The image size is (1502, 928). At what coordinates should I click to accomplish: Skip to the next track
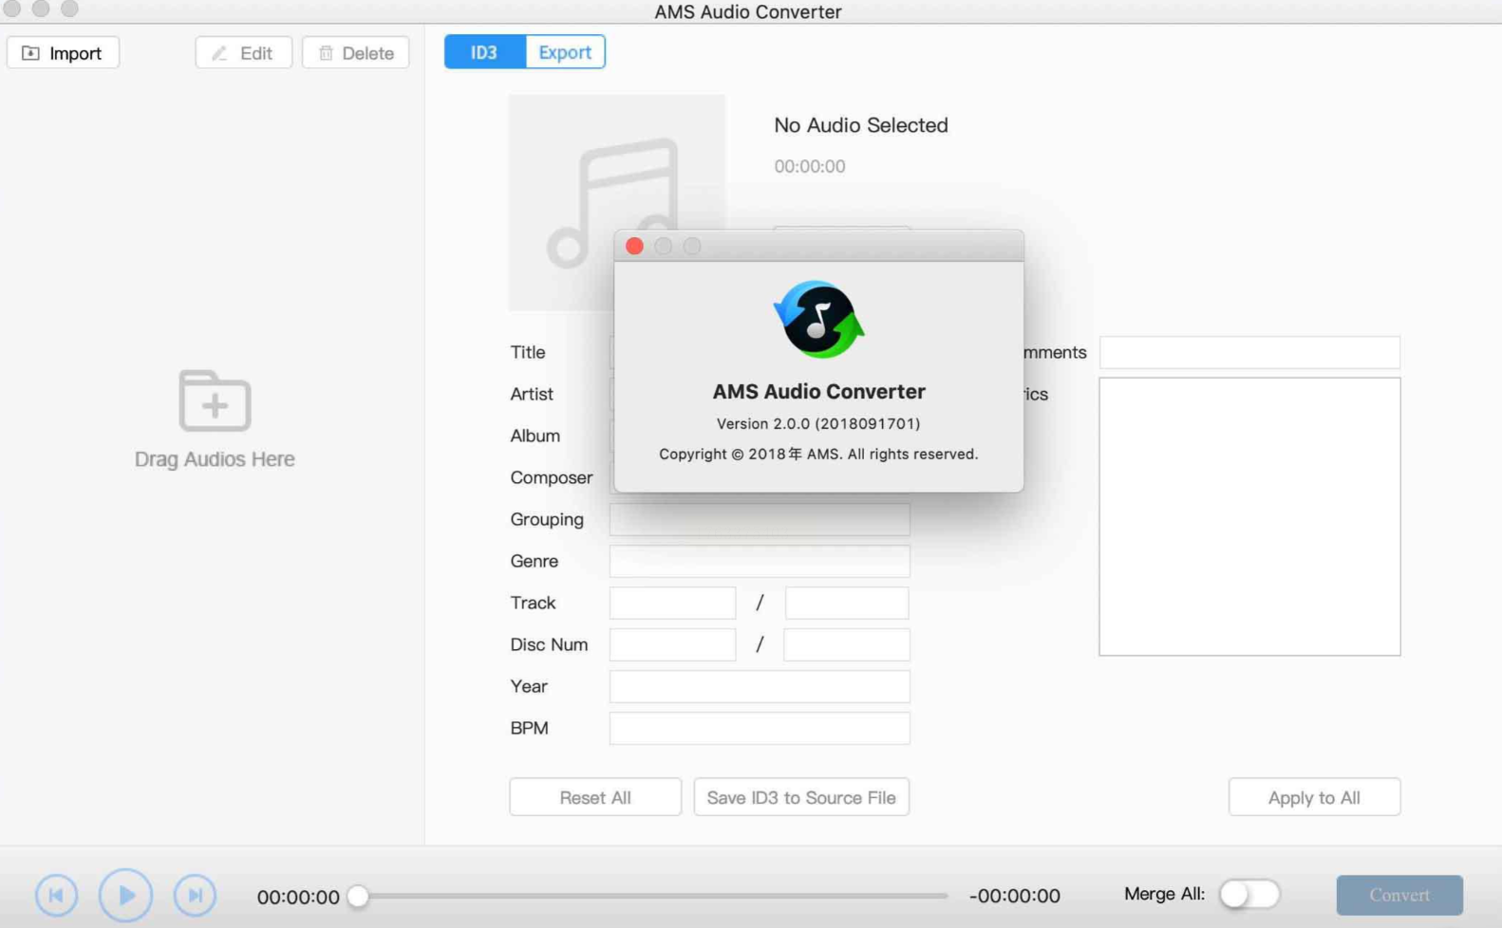tap(195, 895)
